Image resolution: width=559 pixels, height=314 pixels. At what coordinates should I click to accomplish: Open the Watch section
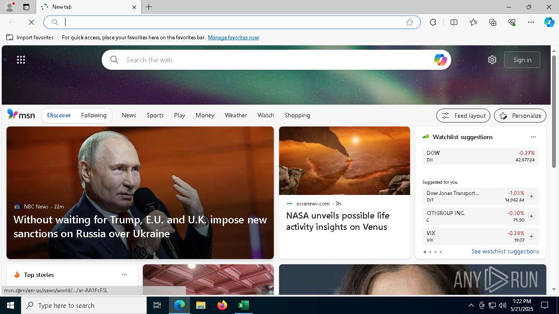pyautogui.click(x=266, y=115)
